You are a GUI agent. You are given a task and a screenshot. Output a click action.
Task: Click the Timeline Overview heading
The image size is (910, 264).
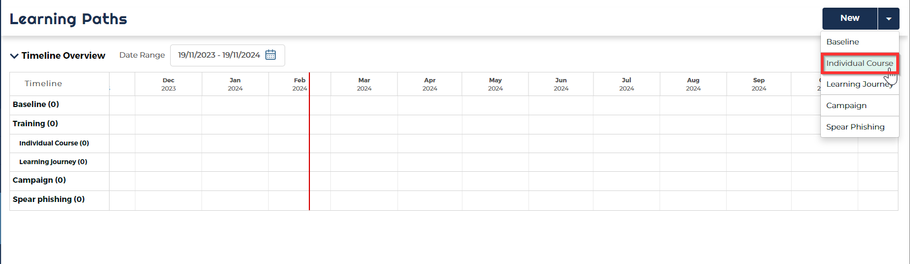click(63, 55)
